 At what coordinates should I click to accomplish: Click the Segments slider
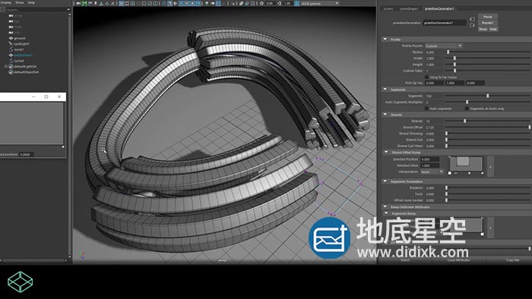(488, 96)
